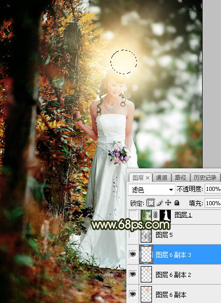Click the 图层 5 layer thumbnail

[146, 235]
